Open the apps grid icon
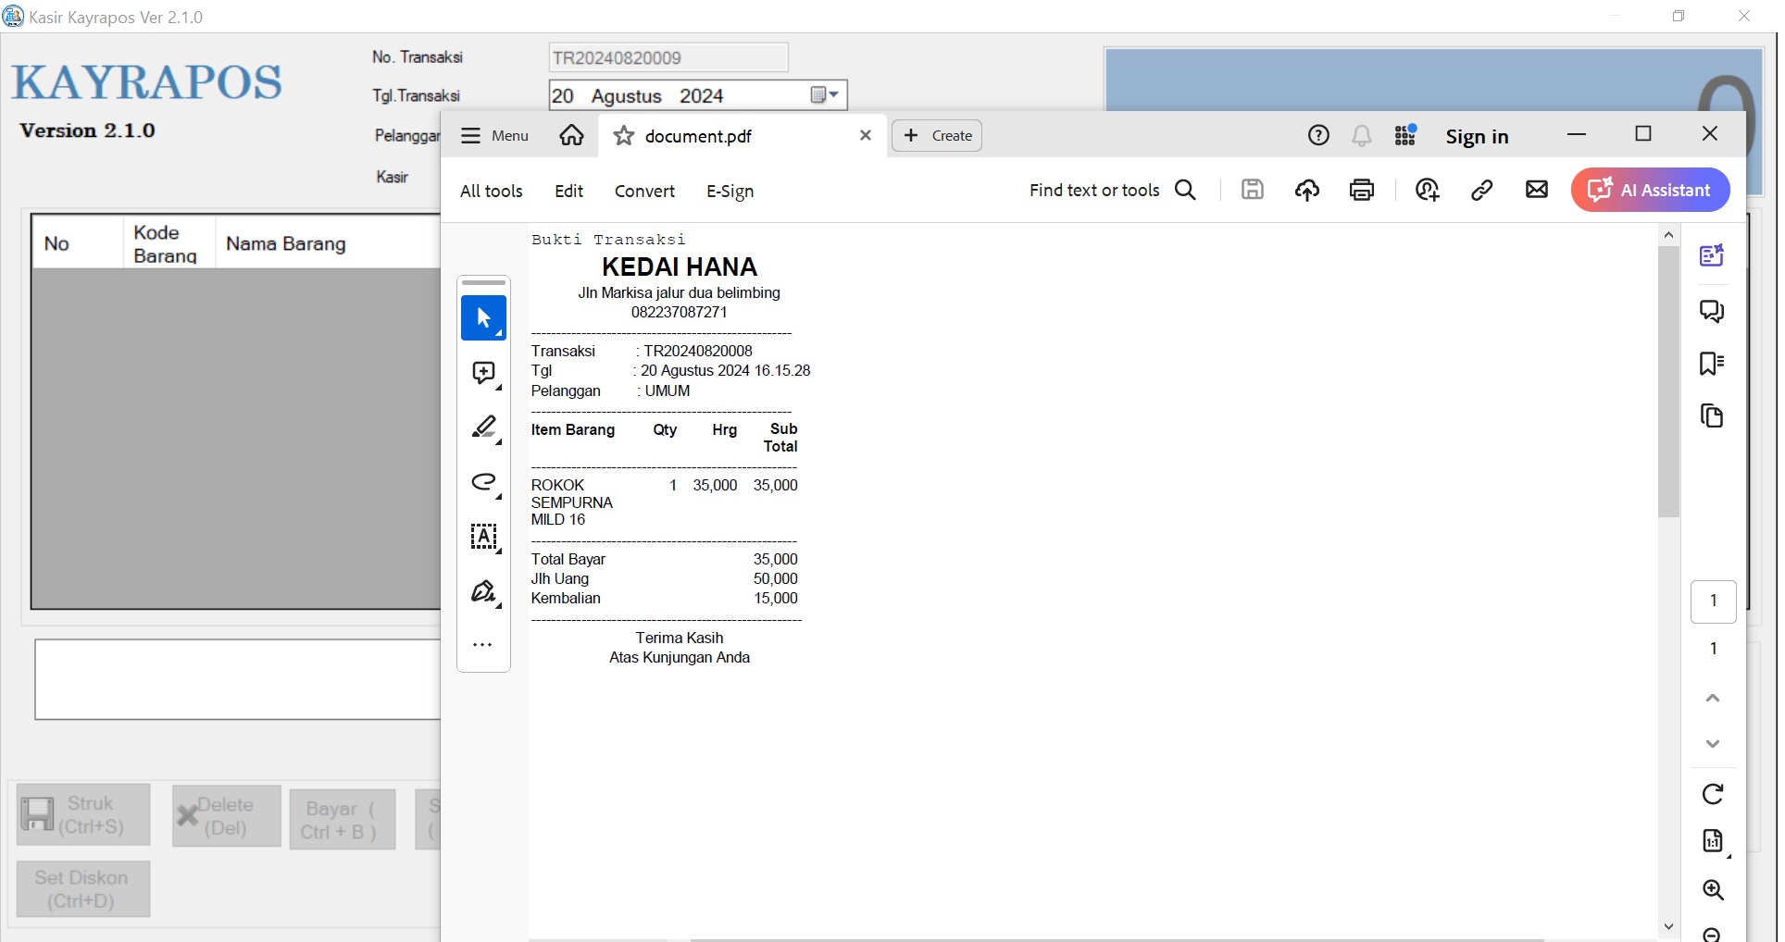The width and height of the screenshot is (1785, 942). [x=1405, y=136]
